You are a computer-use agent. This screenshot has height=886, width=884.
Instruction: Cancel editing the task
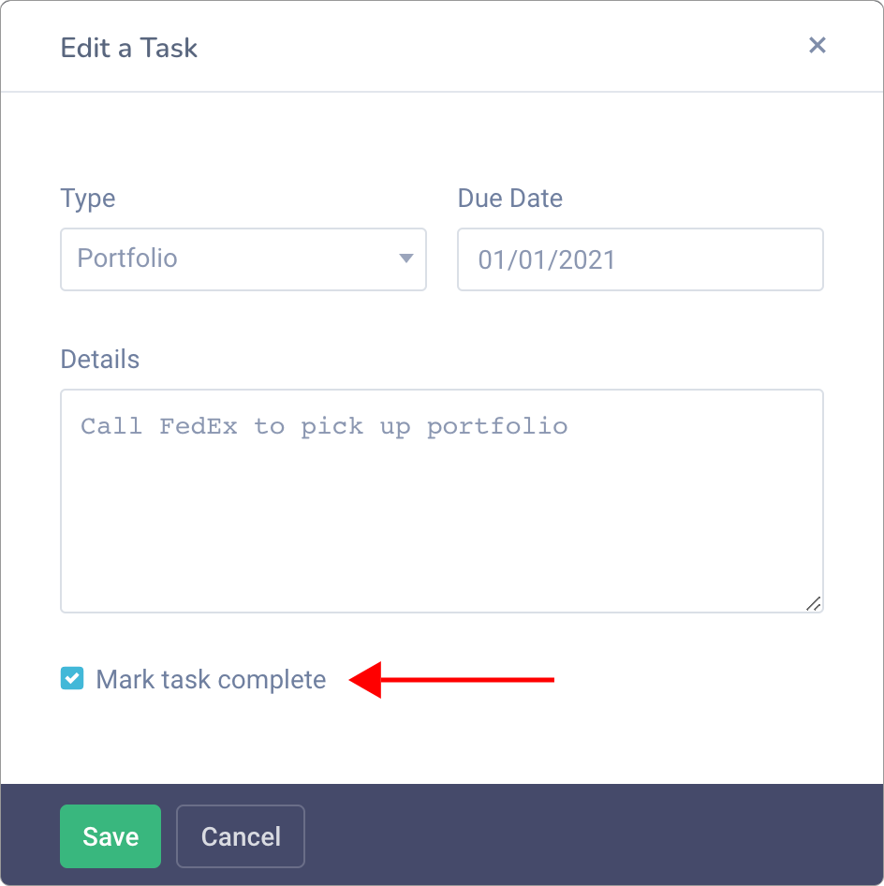coord(241,836)
